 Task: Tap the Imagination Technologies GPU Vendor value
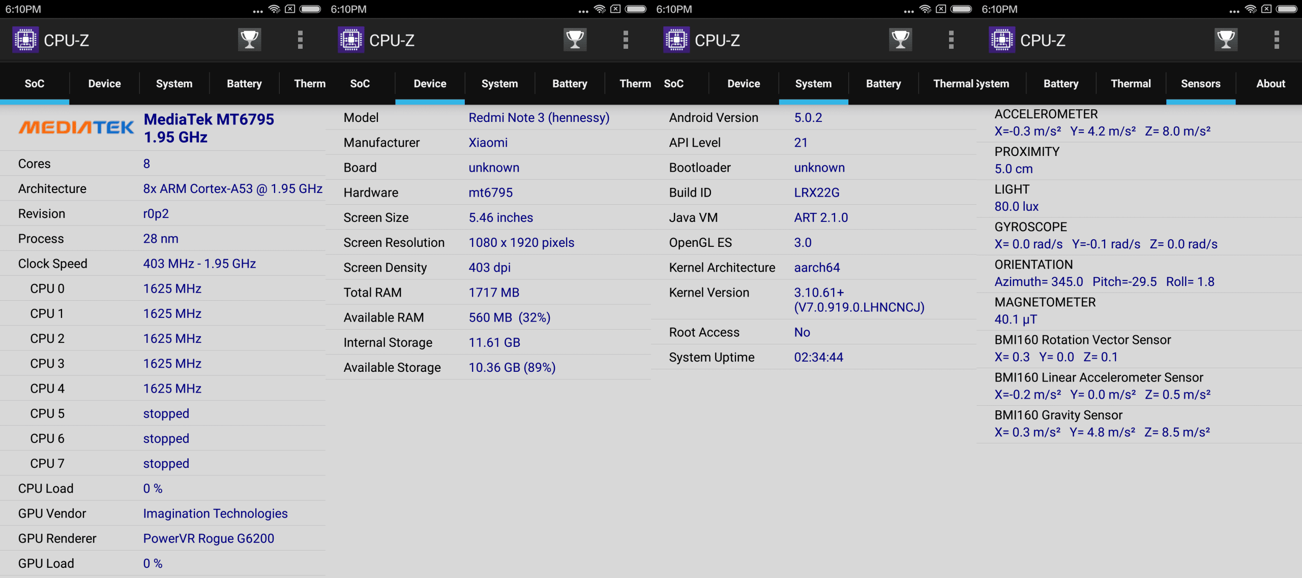(x=215, y=513)
